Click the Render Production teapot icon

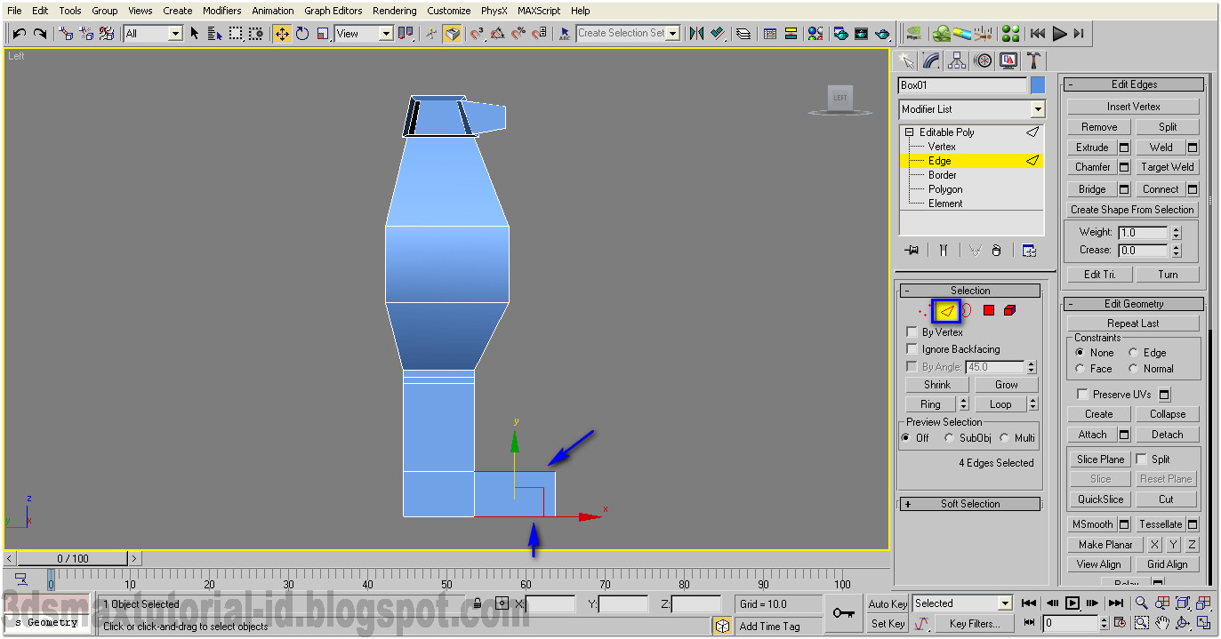(883, 33)
